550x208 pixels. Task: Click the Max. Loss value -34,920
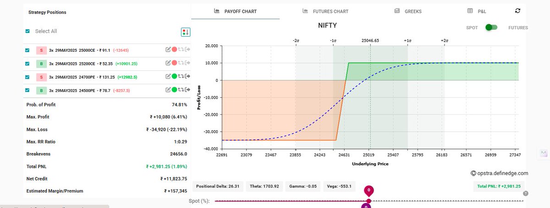(x=166, y=129)
